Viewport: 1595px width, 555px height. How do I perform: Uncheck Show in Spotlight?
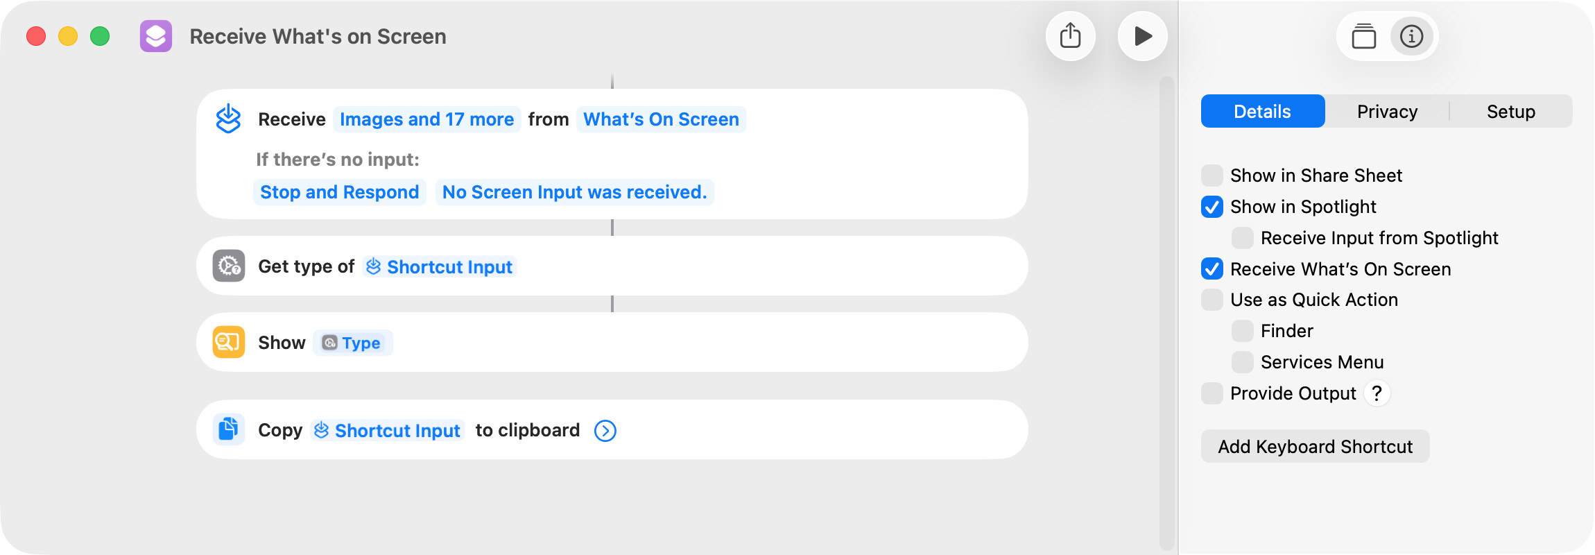(x=1212, y=207)
